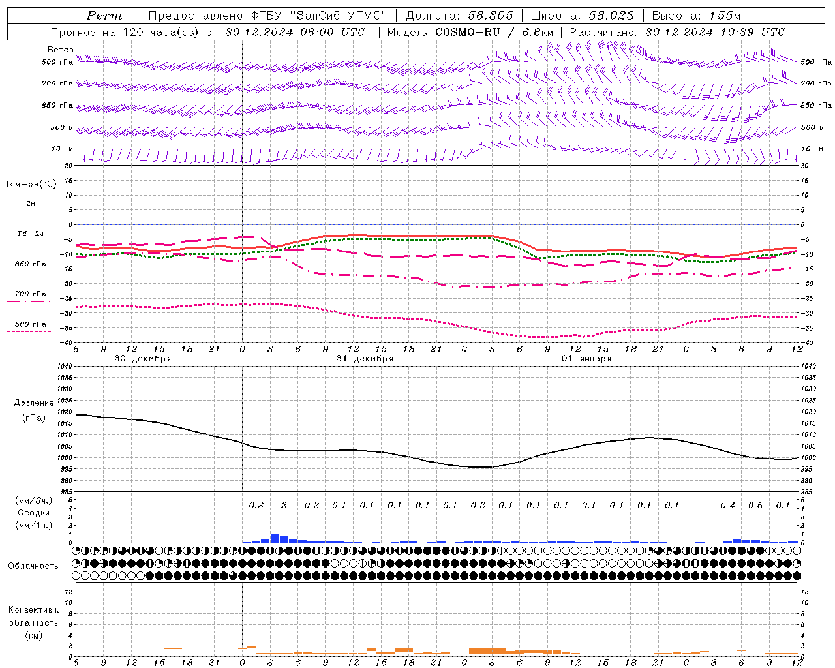Image resolution: width=835 pixels, height=668 pixels.
Task: Click the "Ветер" wind panel label
Action: 60,50
